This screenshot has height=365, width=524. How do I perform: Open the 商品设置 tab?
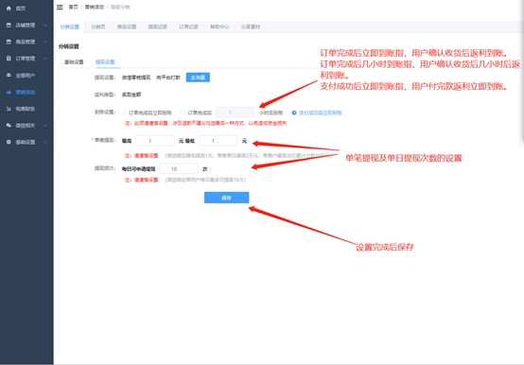(127, 26)
